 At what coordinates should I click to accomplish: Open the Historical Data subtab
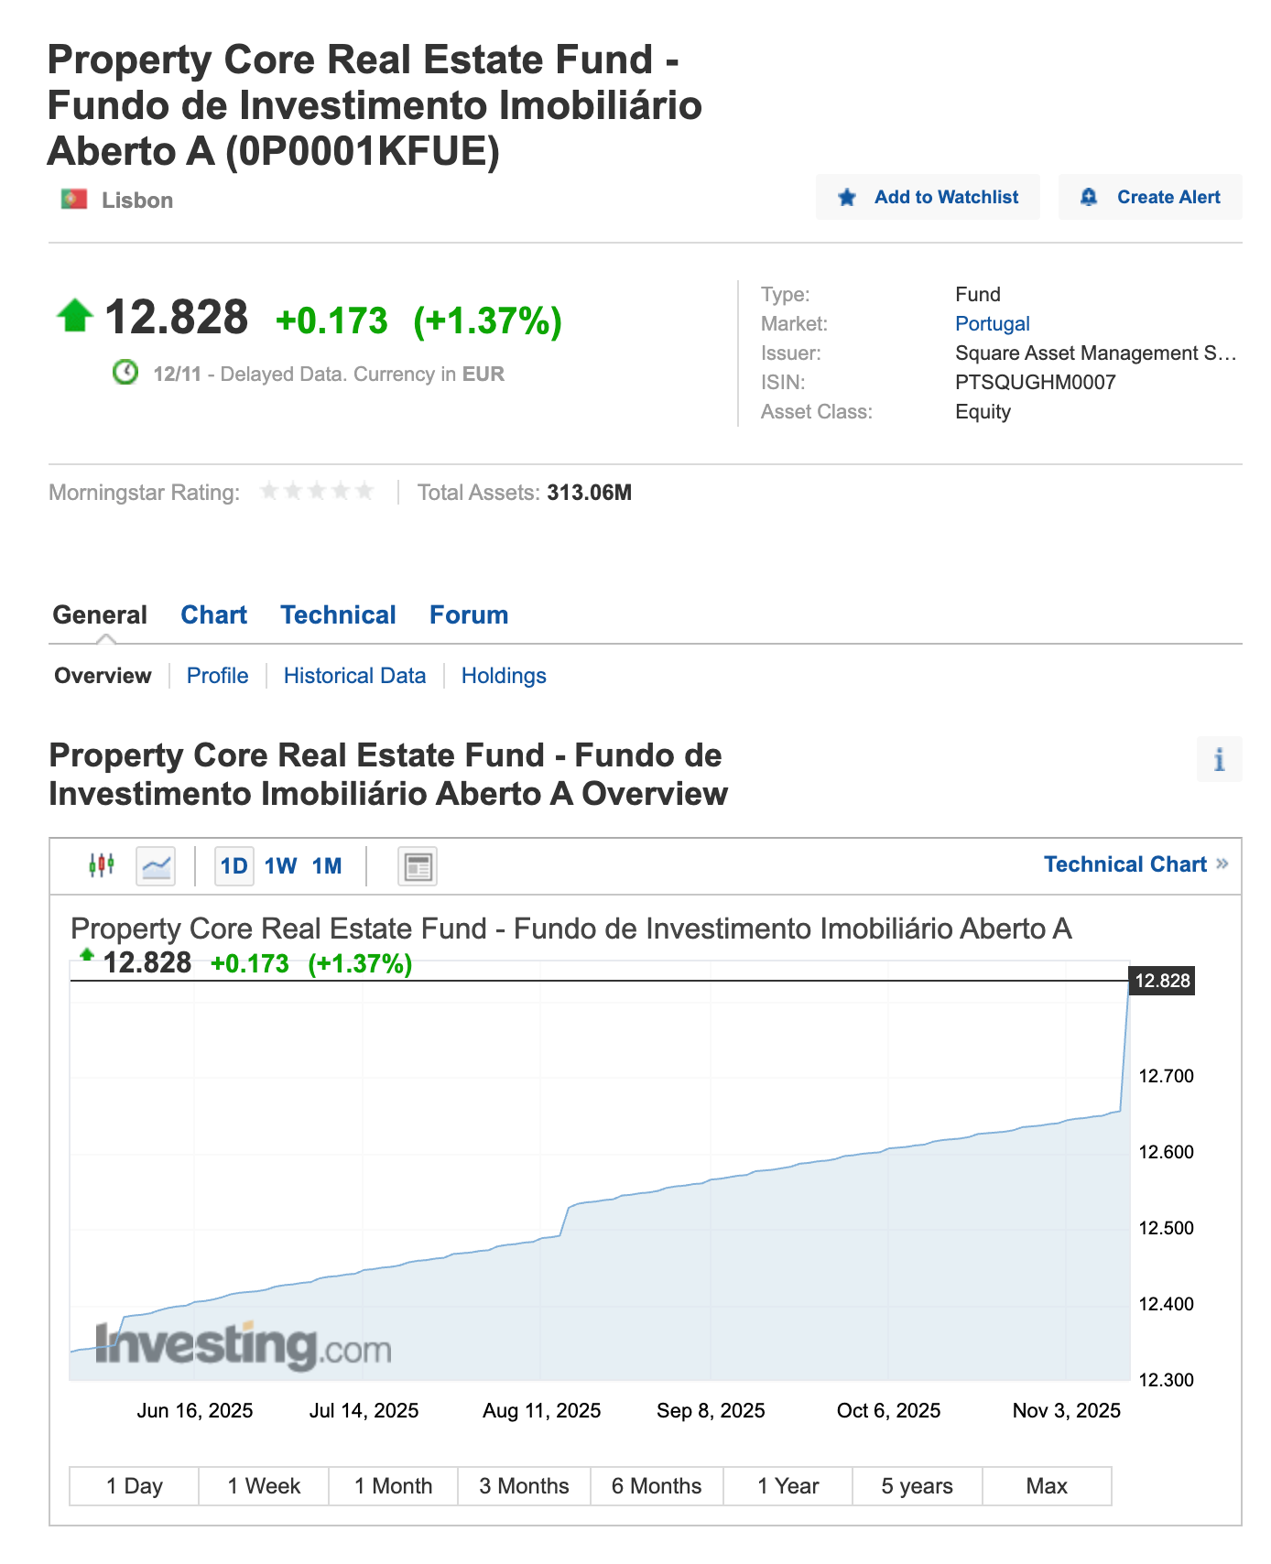(x=354, y=676)
